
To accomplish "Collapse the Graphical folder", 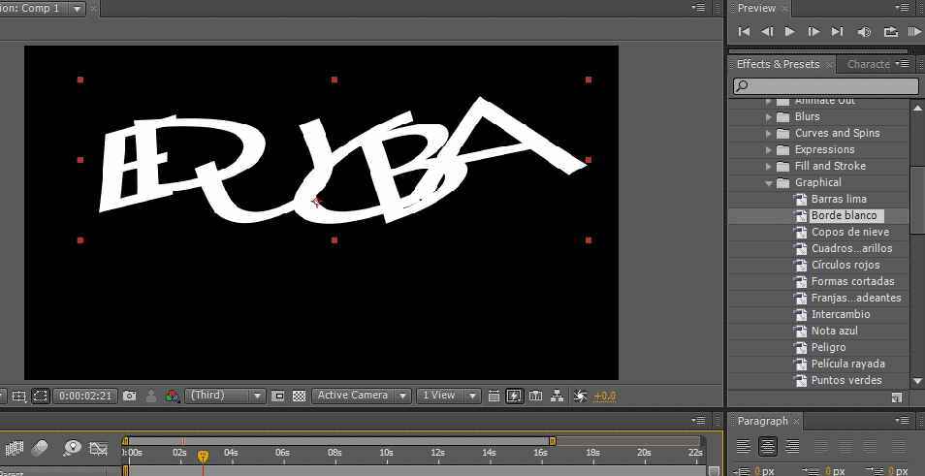I will 769,183.
